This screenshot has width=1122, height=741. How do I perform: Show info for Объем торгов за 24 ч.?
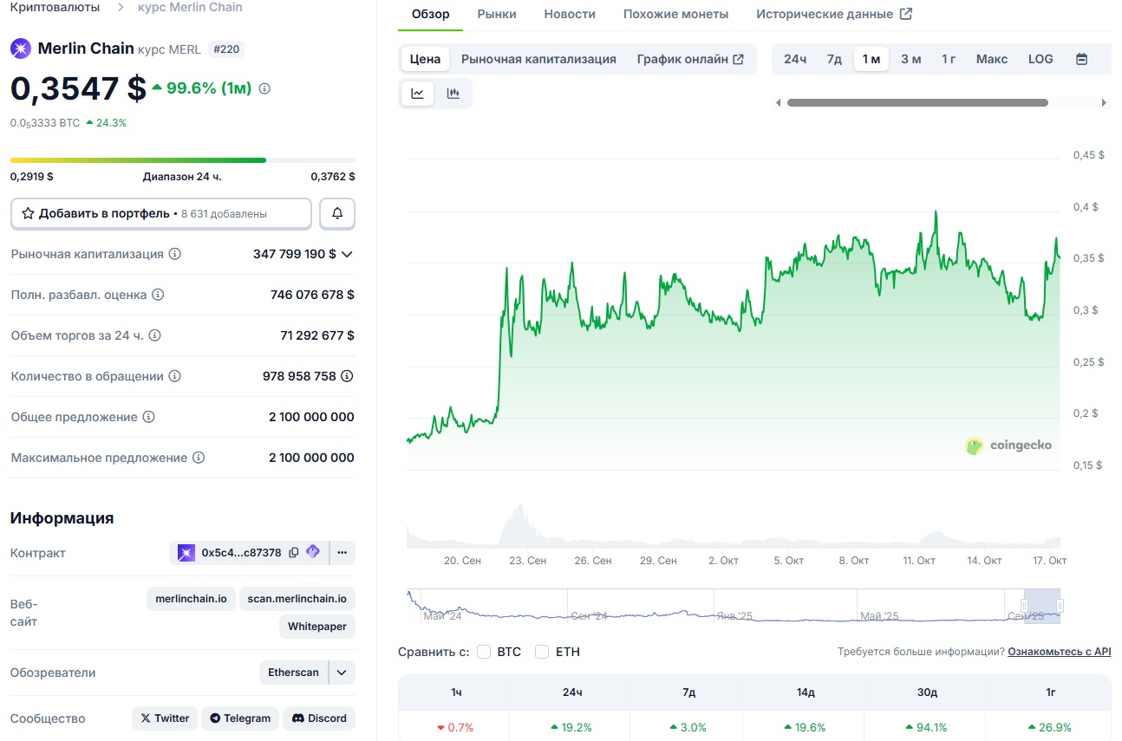[x=154, y=335]
